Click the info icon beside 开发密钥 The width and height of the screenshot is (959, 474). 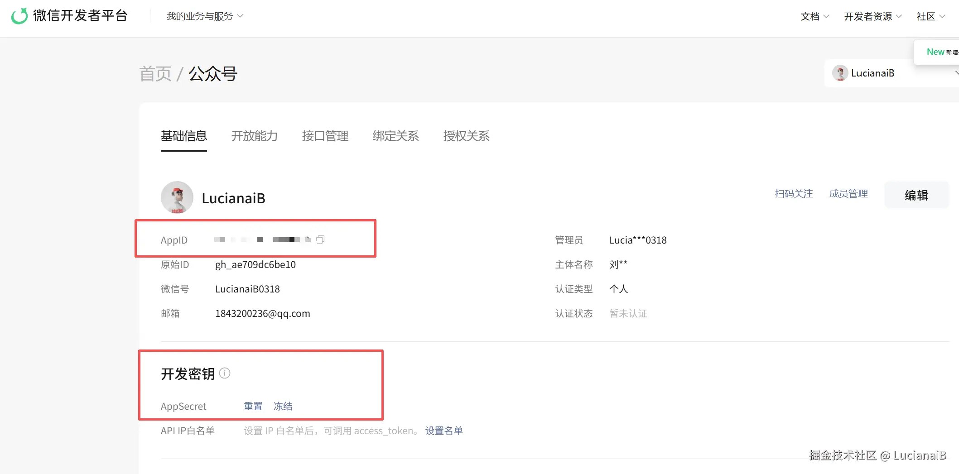(x=225, y=373)
